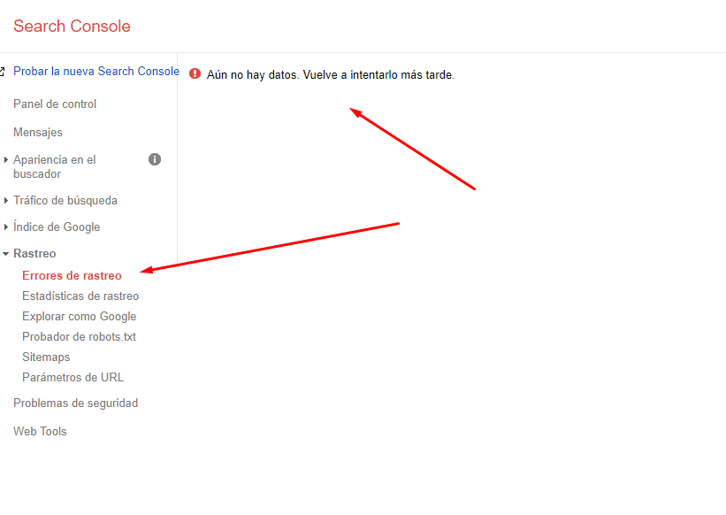This screenshot has width=726, height=515.
Task: Click the red error alert icon
Action: click(x=195, y=73)
